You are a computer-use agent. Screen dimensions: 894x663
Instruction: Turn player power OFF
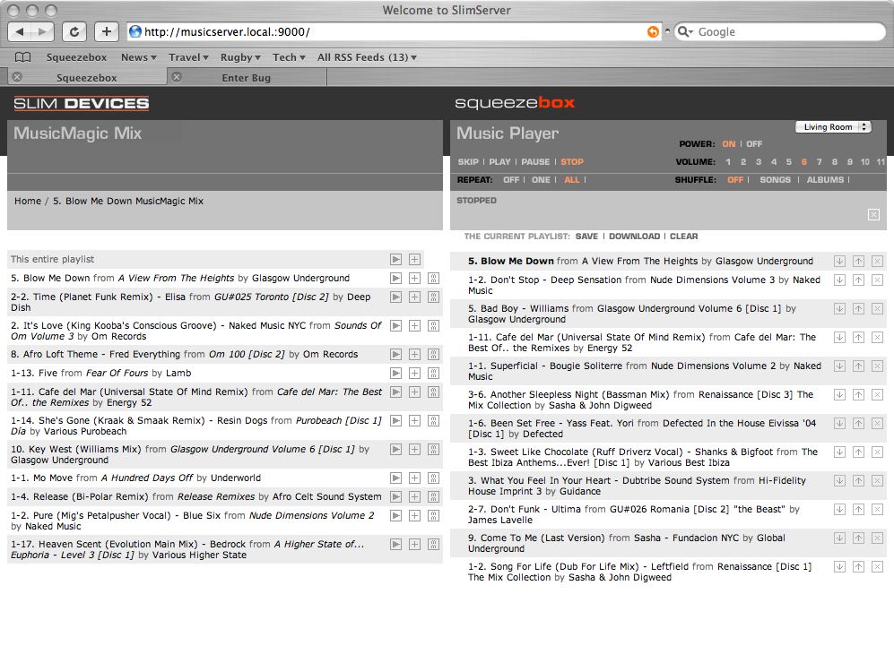[754, 144]
